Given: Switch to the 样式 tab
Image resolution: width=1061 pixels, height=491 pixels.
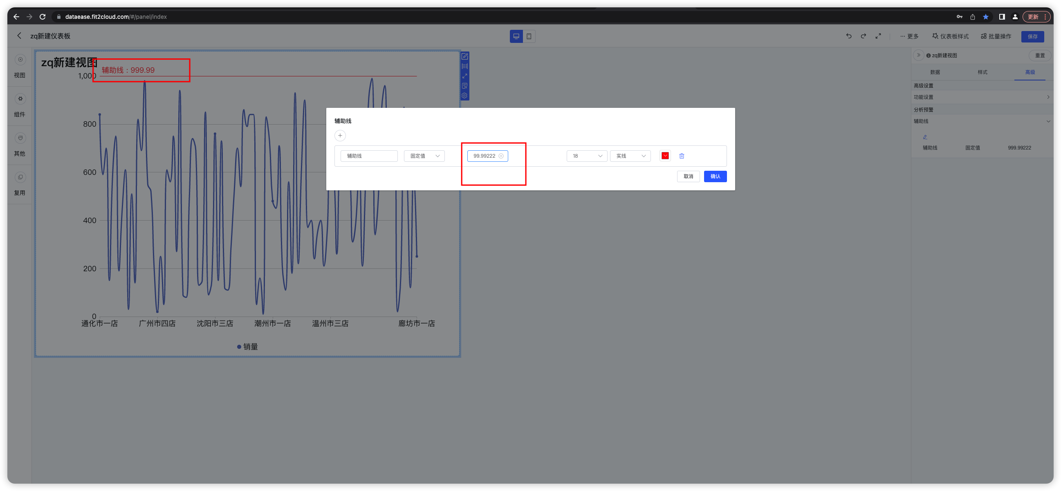Looking at the screenshot, I should (x=982, y=72).
